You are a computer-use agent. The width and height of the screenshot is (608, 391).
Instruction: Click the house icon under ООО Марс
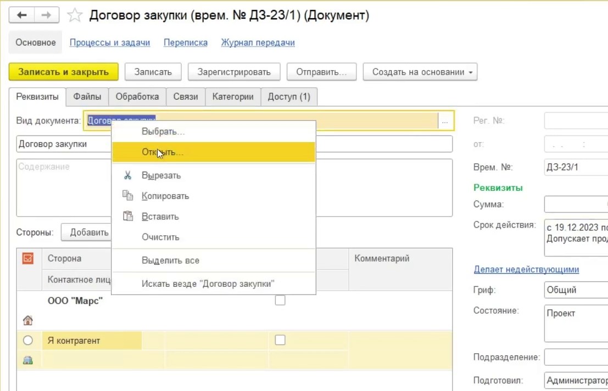[x=27, y=320]
